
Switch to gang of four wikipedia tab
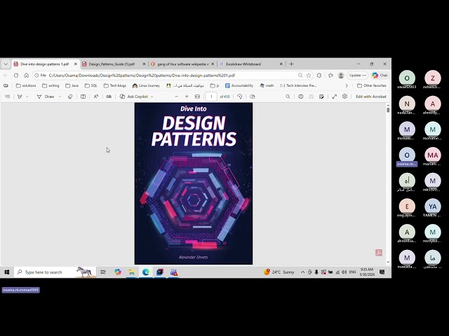183,64
